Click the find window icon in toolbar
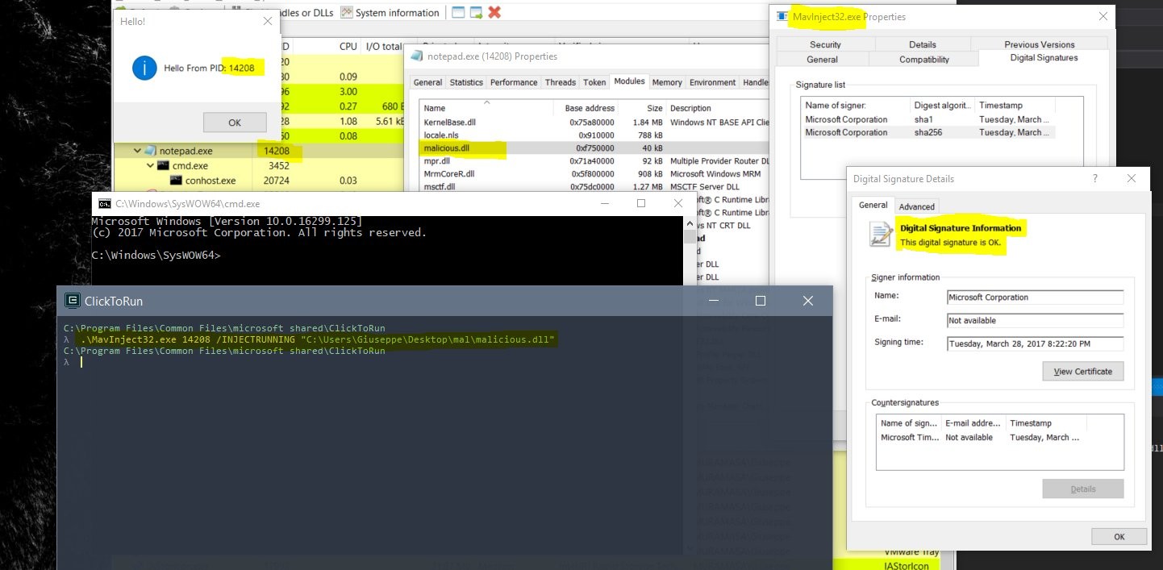1163x570 pixels. [x=458, y=12]
